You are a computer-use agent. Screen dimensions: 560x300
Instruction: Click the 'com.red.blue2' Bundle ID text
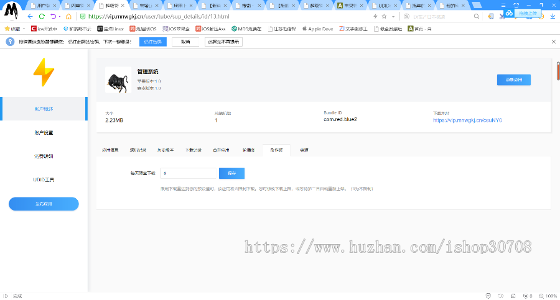point(340,119)
